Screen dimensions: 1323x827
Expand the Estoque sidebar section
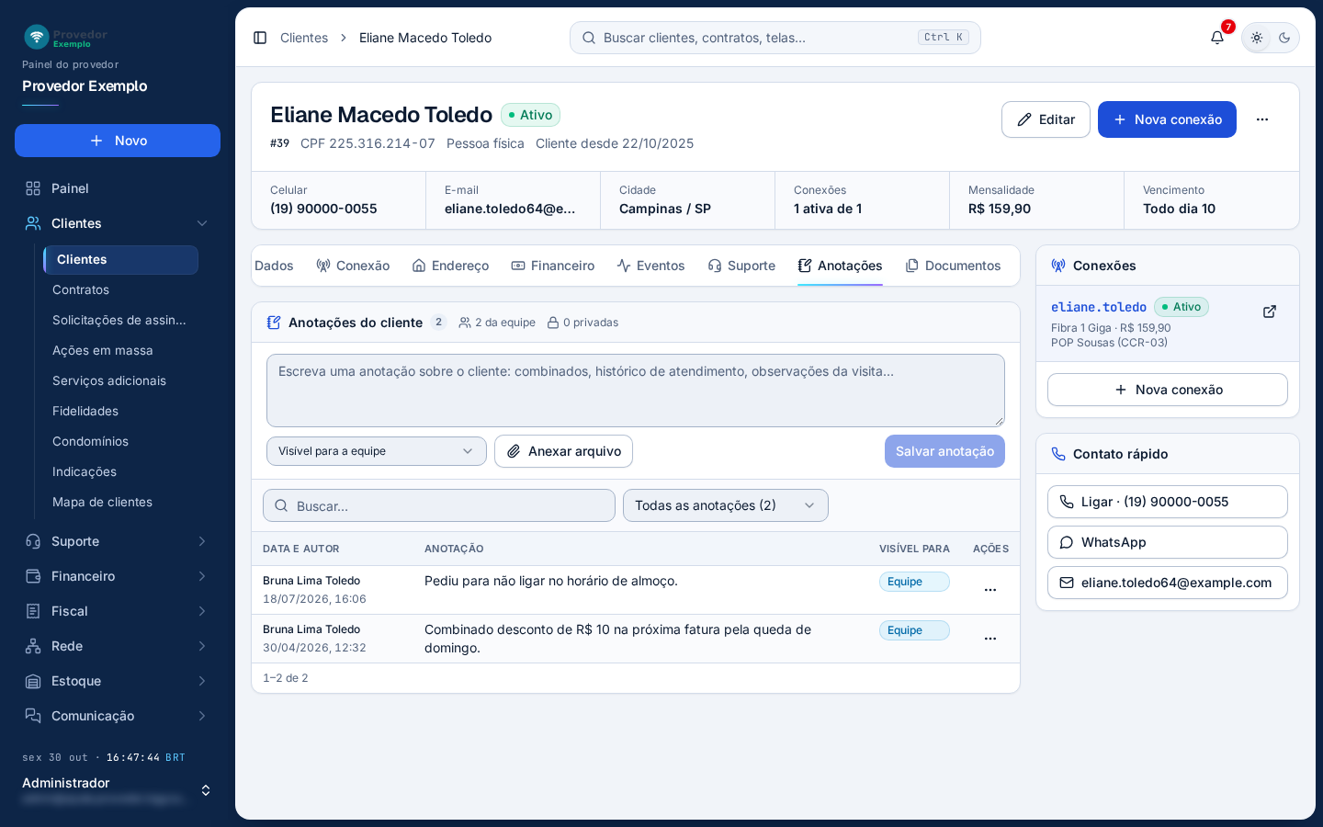coord(118,681)
